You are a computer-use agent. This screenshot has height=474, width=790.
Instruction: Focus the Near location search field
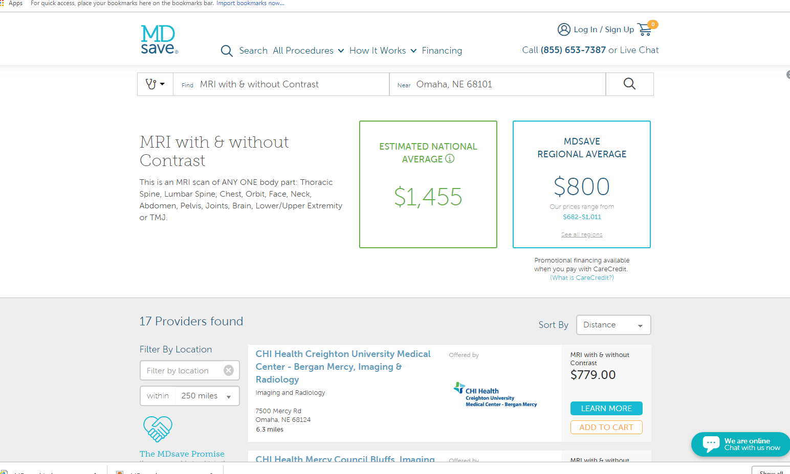pyautogui.click(x=507, y=84)
